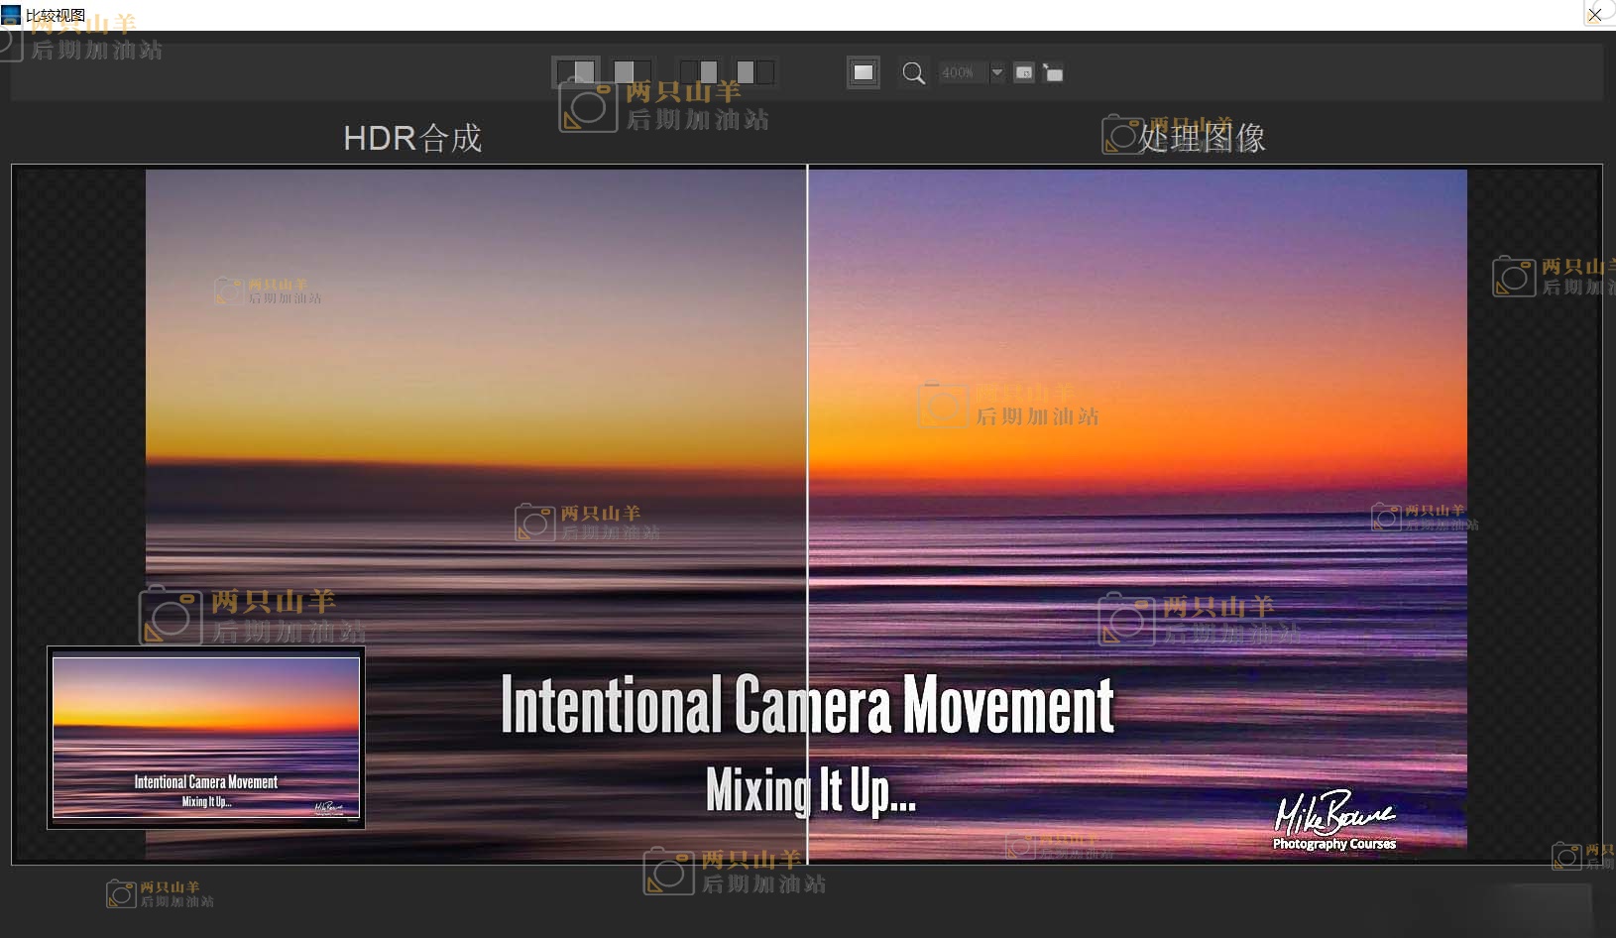
Task: Select the single-frame split view with left half highlighted
Action: [632, 72]
